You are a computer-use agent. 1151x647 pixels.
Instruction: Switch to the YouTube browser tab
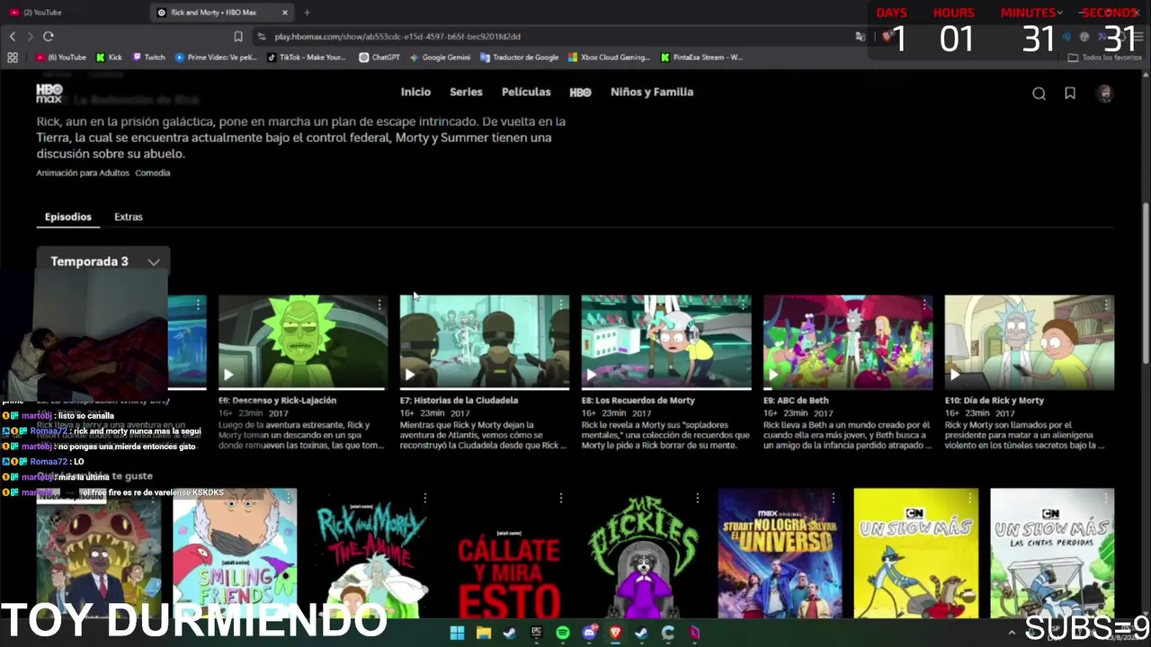point(72,13)
